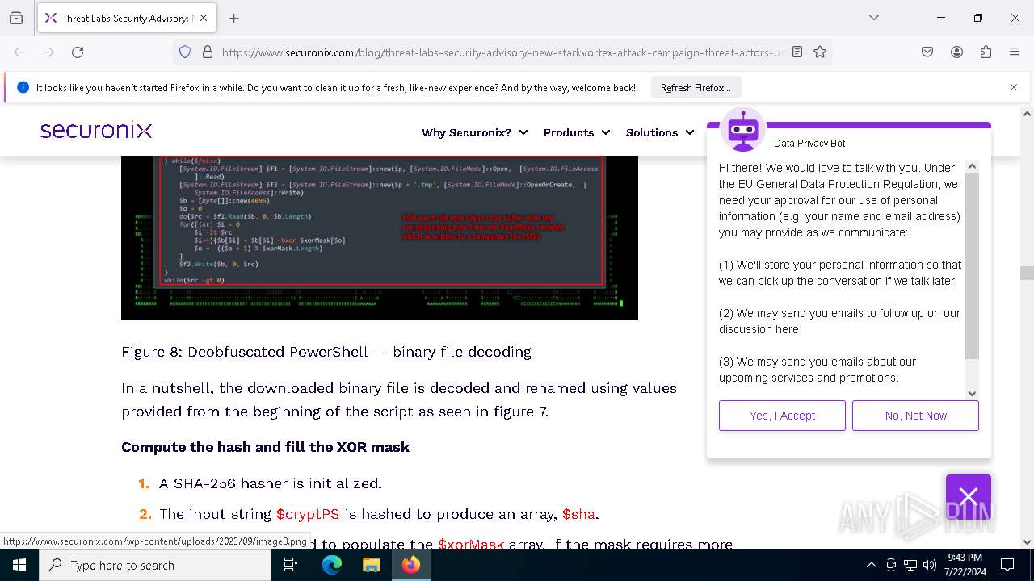Open the network status tray icon
1034x581 pixels.
coord(910,565)
